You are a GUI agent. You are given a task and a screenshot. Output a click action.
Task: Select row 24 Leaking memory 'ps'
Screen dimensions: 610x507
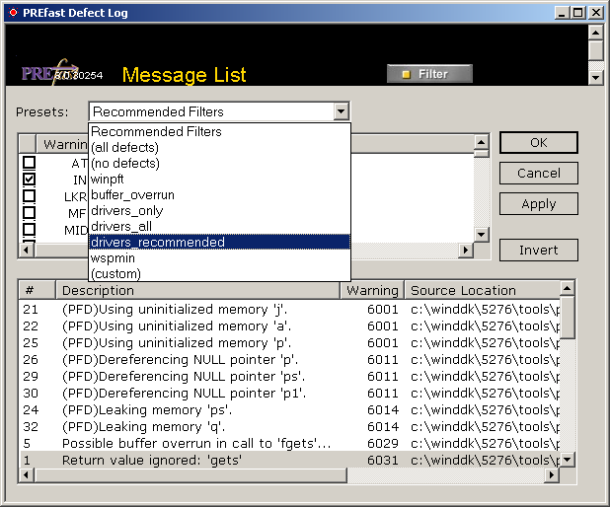click(289, 409)
